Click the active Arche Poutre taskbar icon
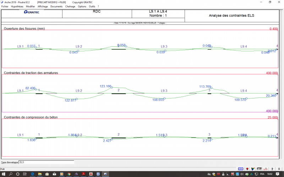Viewport: 284px width, 177px height. click(105, 174)
